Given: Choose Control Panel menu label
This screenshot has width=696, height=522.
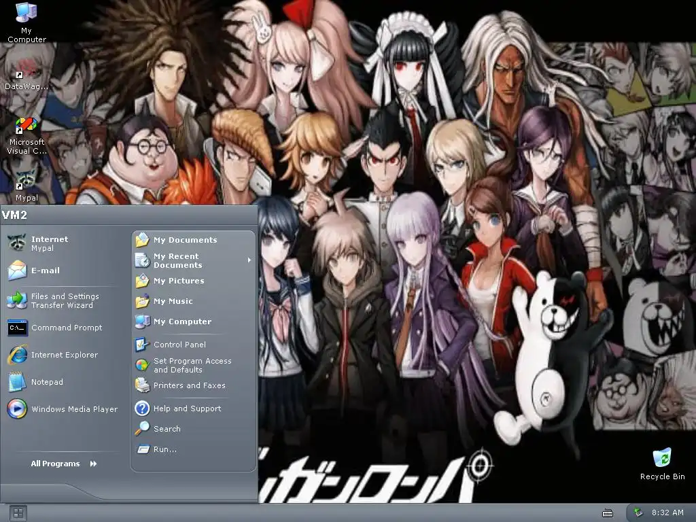Looking at the screenshot, I should pyautogui.click(x=179, y=345).
